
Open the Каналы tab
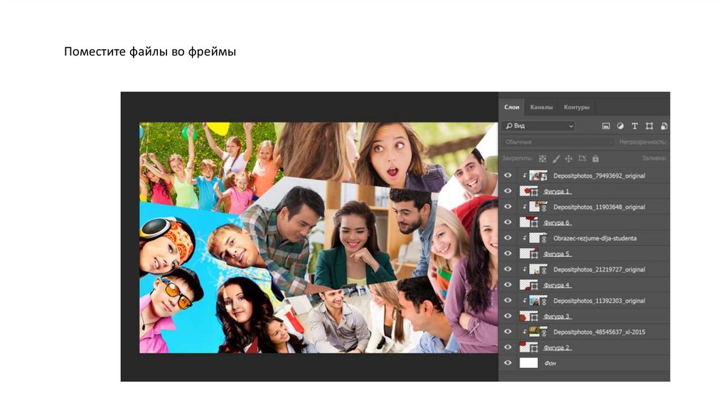[x=541, y=107]
